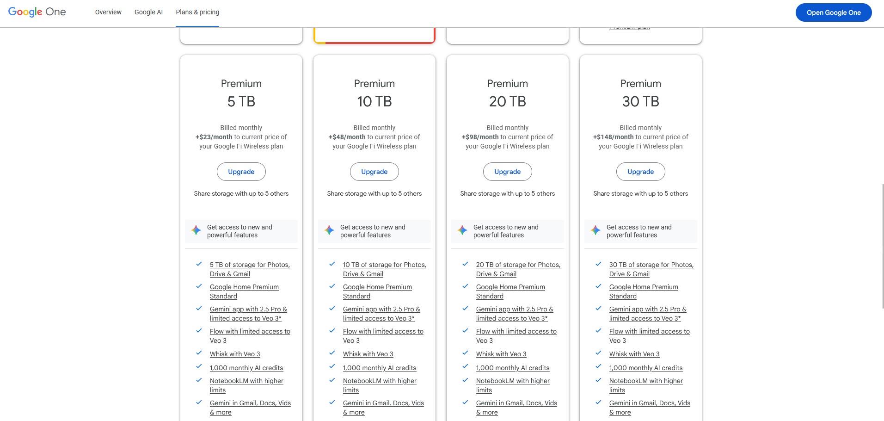The height and width of the screenshot is (421, 884).
Task: Switch to the Google AI tab
Action: 148,12
